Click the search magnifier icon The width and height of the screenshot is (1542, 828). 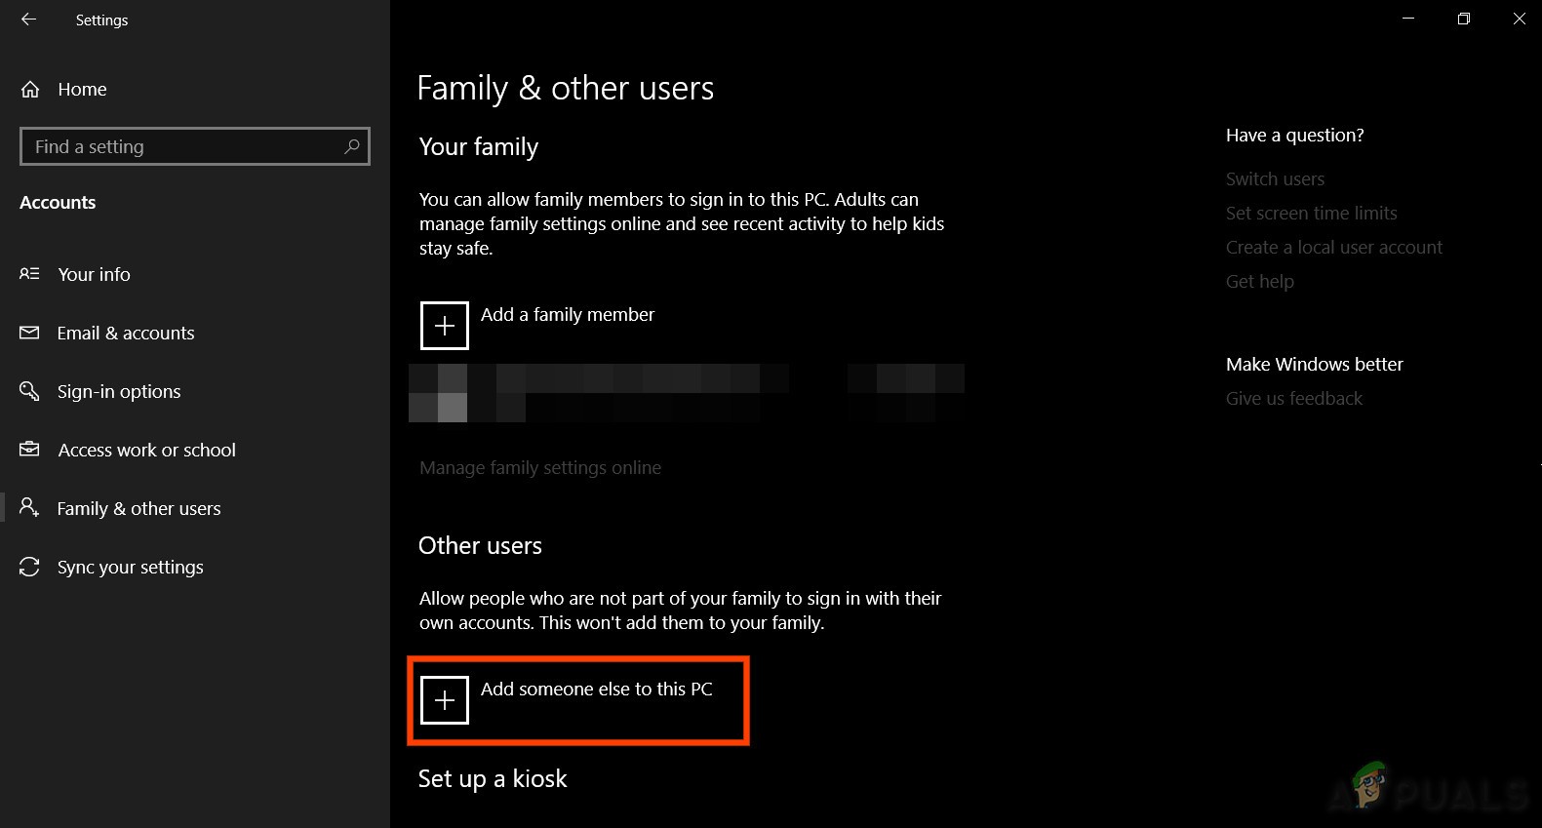tap(352, 146)
